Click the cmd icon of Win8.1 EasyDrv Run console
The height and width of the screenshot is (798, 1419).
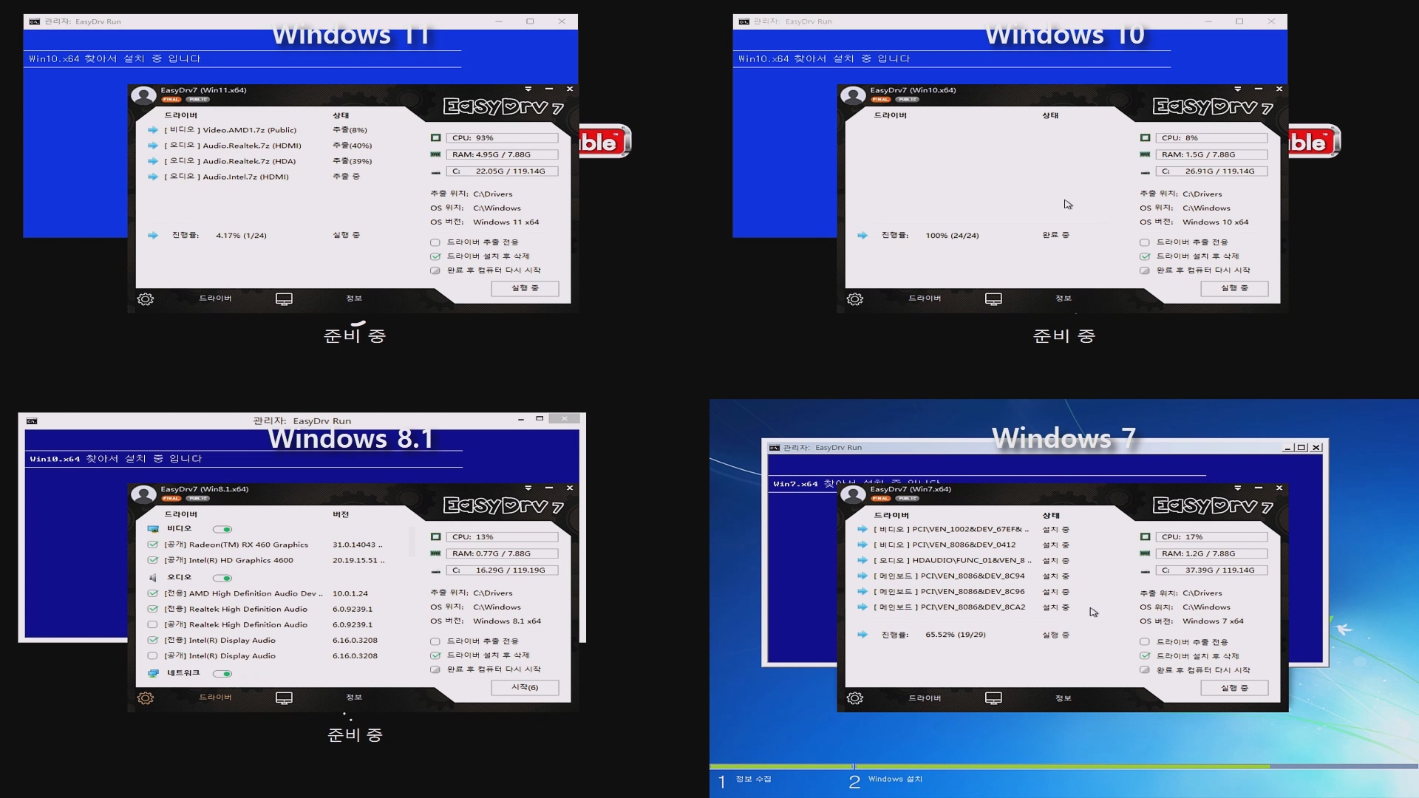[32, 421]
